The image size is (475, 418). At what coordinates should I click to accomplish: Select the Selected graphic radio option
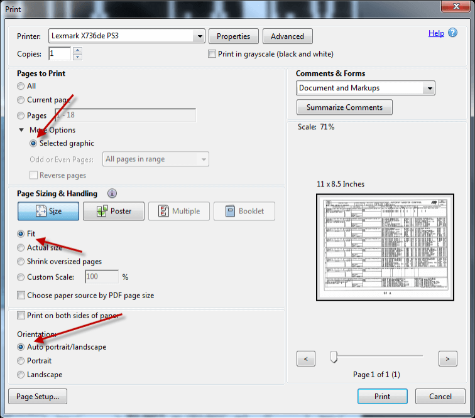point(33,143)
